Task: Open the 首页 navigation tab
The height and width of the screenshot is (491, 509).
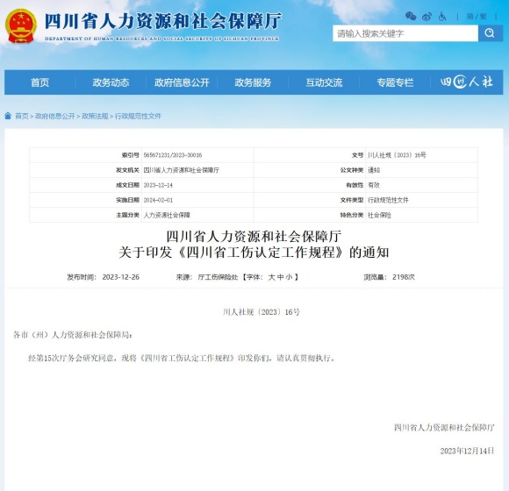Action: click(39, 82)
